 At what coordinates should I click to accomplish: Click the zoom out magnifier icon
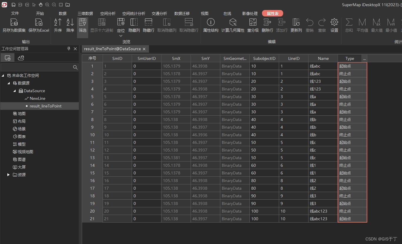54,5
